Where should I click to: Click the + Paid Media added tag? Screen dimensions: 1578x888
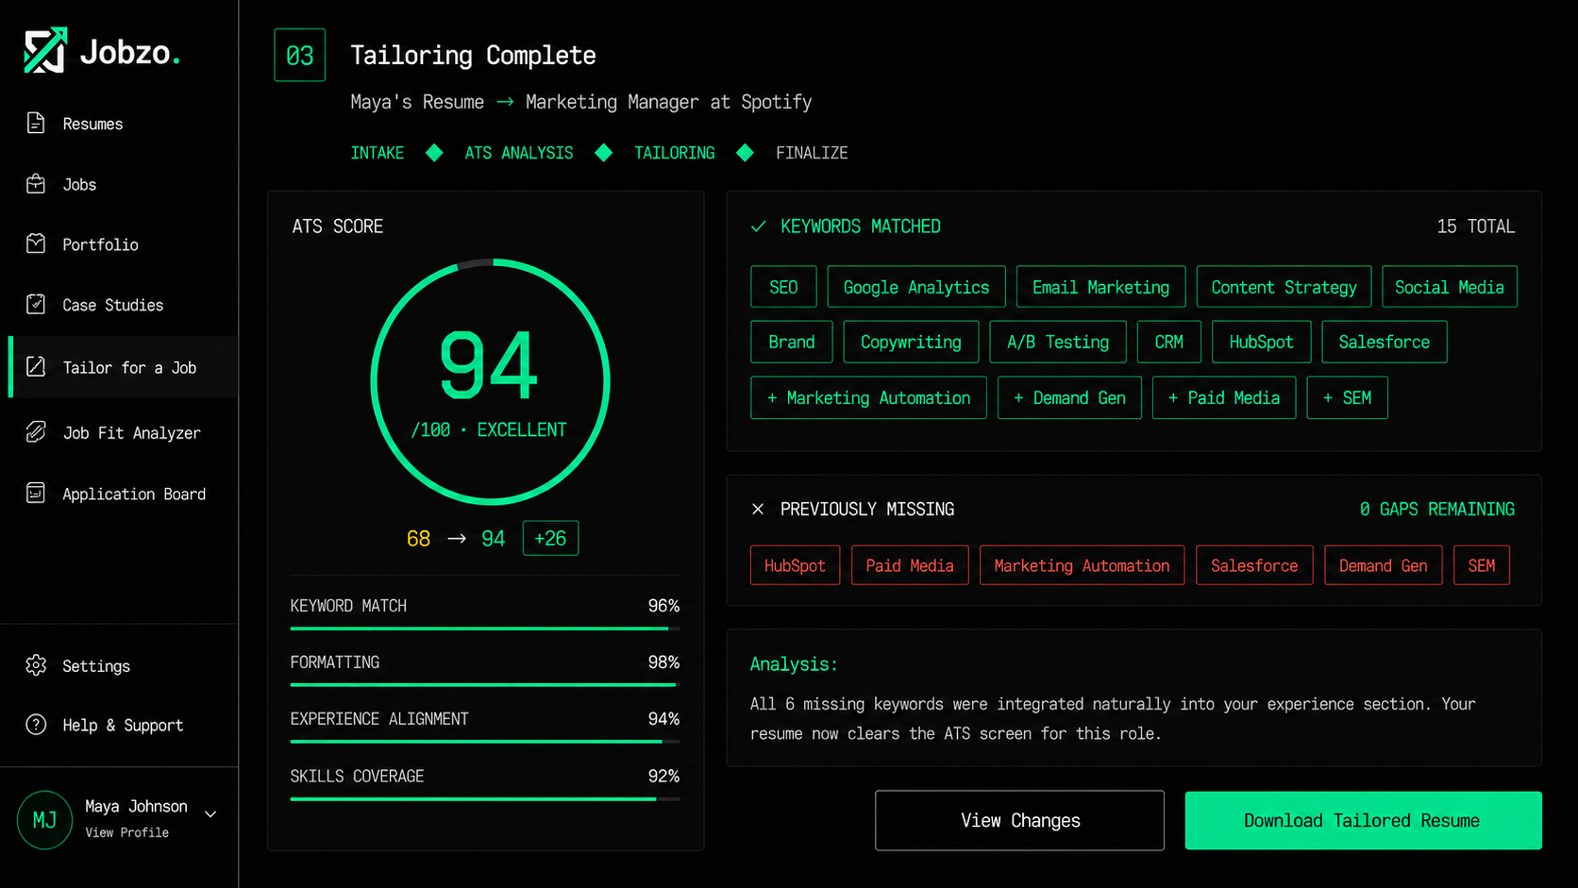(1224, 397)
